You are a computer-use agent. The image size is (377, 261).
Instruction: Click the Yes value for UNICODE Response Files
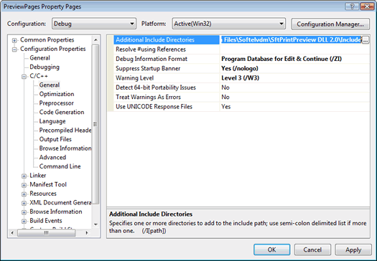[294, 107]
